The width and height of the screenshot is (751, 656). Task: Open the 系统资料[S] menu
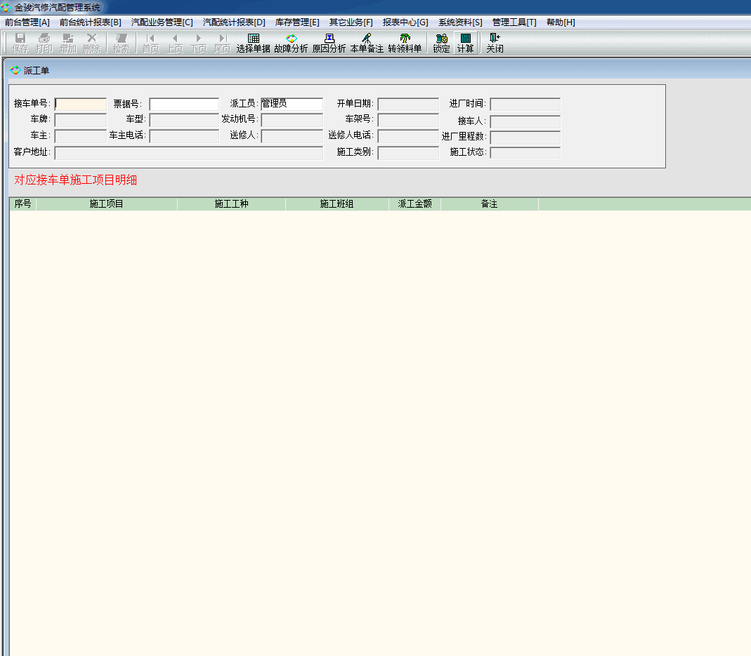pyautogui.click(x=460, y=22)
